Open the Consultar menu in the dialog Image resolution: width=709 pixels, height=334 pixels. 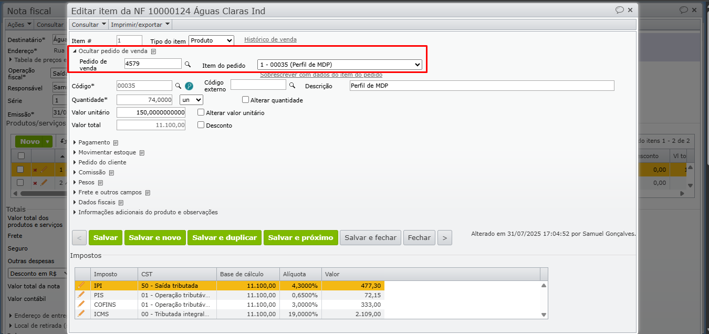tap(89, 24)
